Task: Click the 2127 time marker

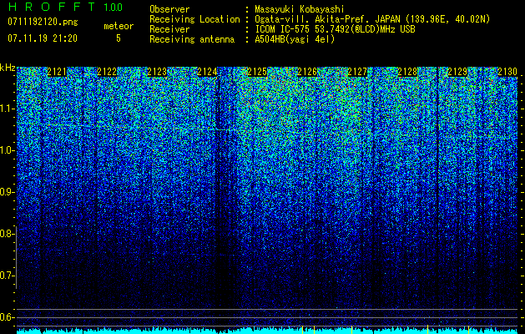Action: (x=357, y=72)
